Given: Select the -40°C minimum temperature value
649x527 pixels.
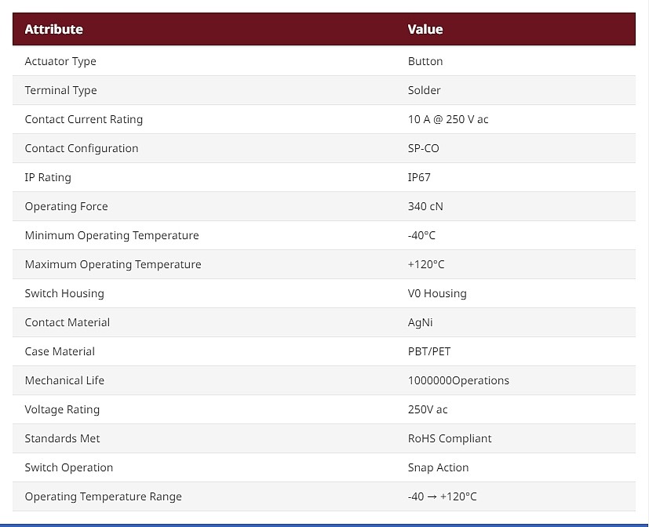Looking at the screenshot, I should [421, 235].
